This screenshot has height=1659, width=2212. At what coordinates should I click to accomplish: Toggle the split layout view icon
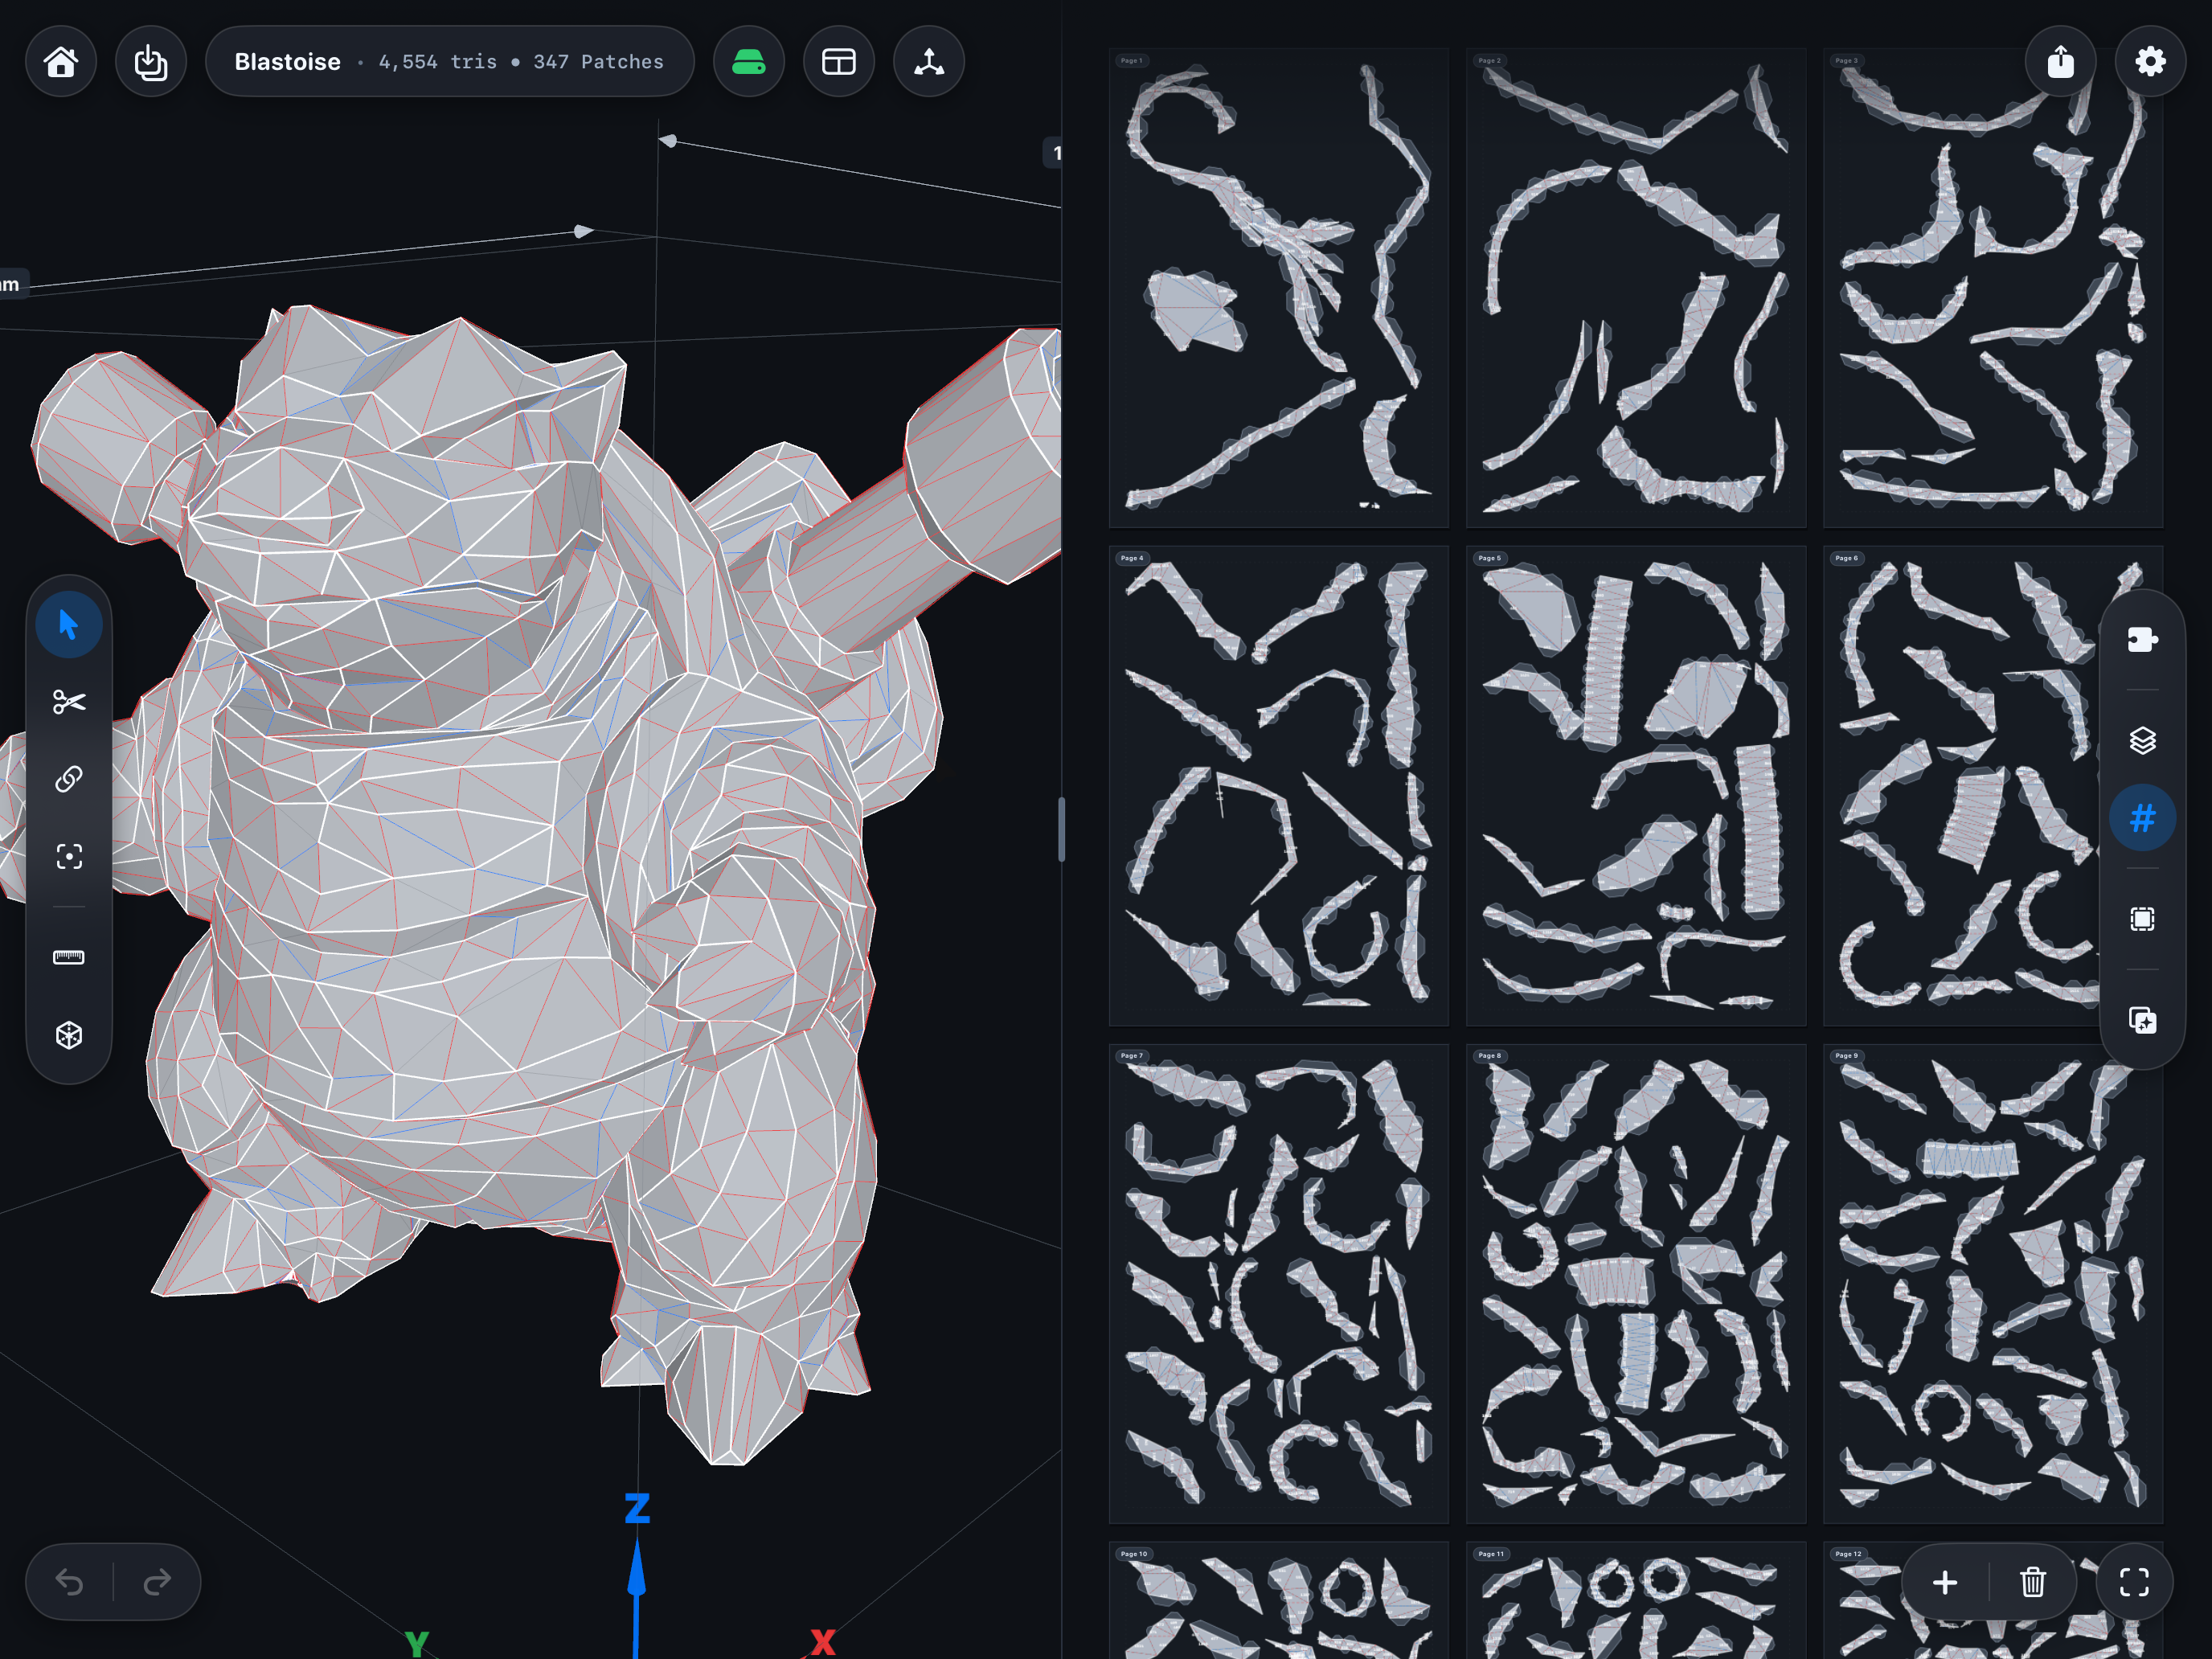point(839,62)
